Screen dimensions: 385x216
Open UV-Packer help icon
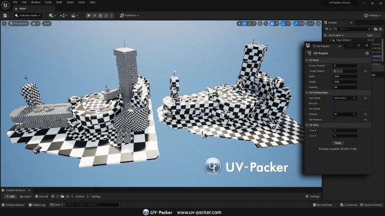[367, 53]
